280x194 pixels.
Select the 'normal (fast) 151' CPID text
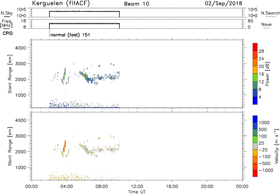click(70, 35)
